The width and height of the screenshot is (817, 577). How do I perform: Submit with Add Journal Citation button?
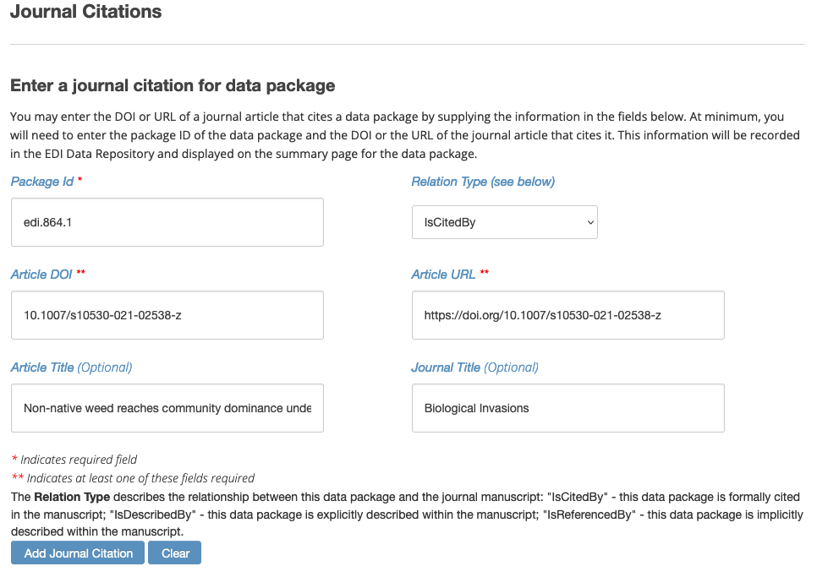[x=78, y=553]
